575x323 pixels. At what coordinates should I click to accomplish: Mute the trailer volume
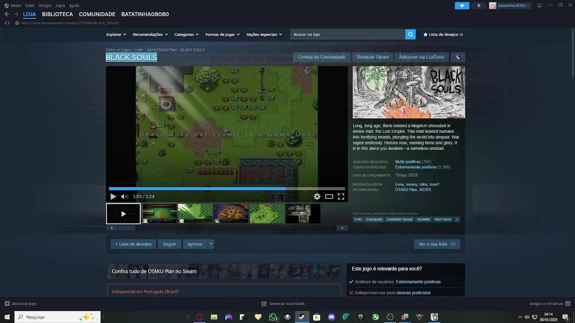(124, 196)
